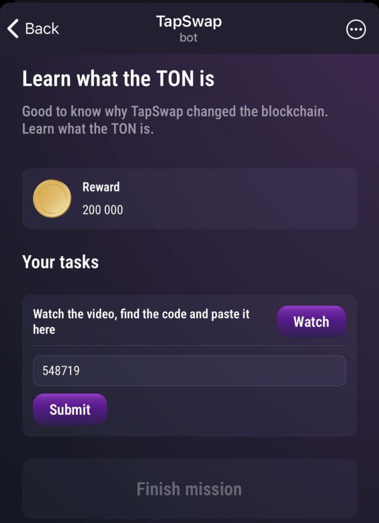Open the TapSwap bot title header
The image size is (379, 523).
pyautogui.click(x=189, y=21)
